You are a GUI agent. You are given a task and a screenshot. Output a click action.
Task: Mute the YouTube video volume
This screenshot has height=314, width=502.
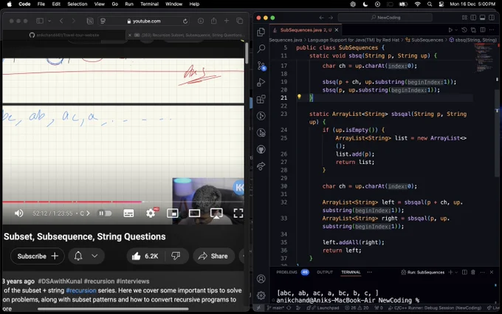(19, 213)
